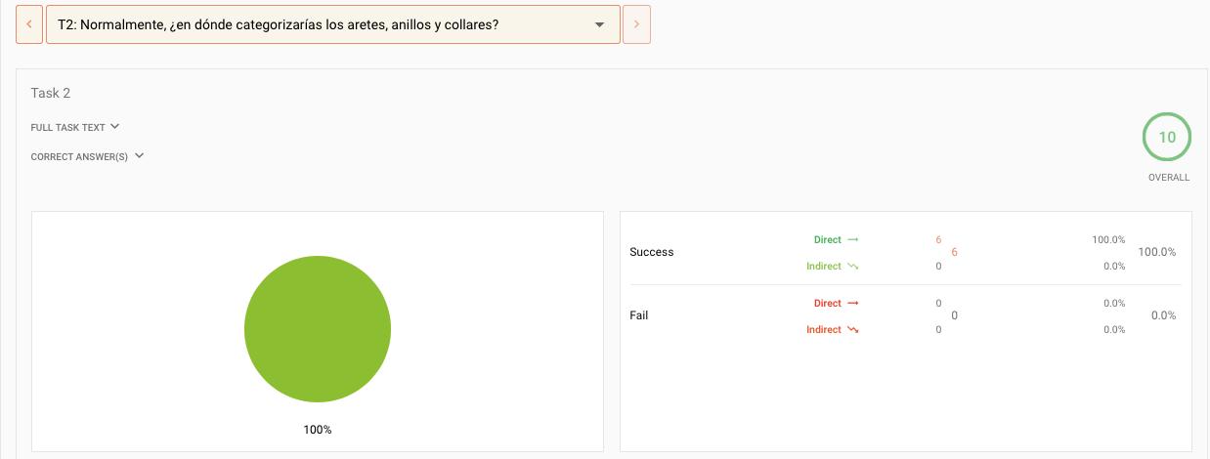1210x459 pixels.
Task: Click the Fail Indirect zigzag icon
Action: coord(853,330)
